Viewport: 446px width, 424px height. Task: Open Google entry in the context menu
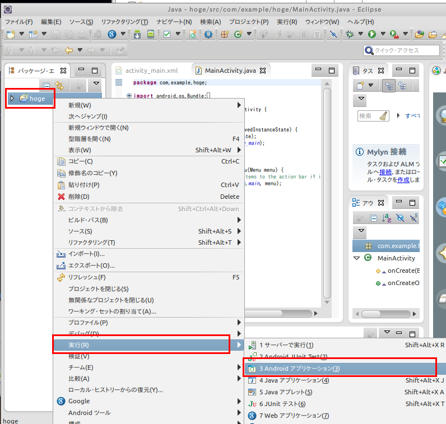149,401
